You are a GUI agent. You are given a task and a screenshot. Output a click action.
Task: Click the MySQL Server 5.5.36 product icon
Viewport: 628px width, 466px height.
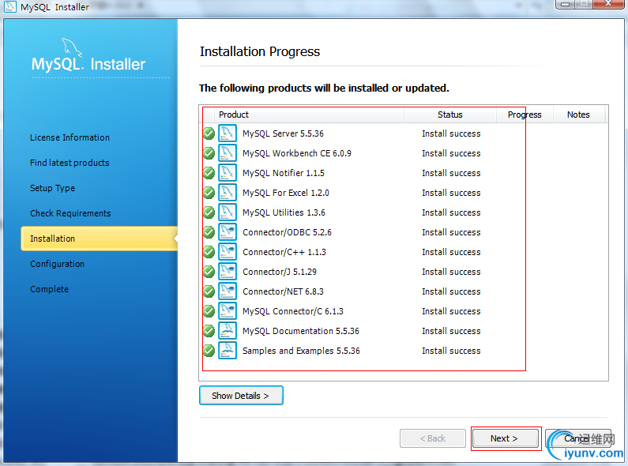tap(227, 133)
